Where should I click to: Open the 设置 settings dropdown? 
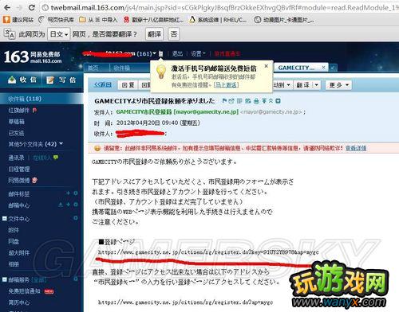(x=198, y=53)
